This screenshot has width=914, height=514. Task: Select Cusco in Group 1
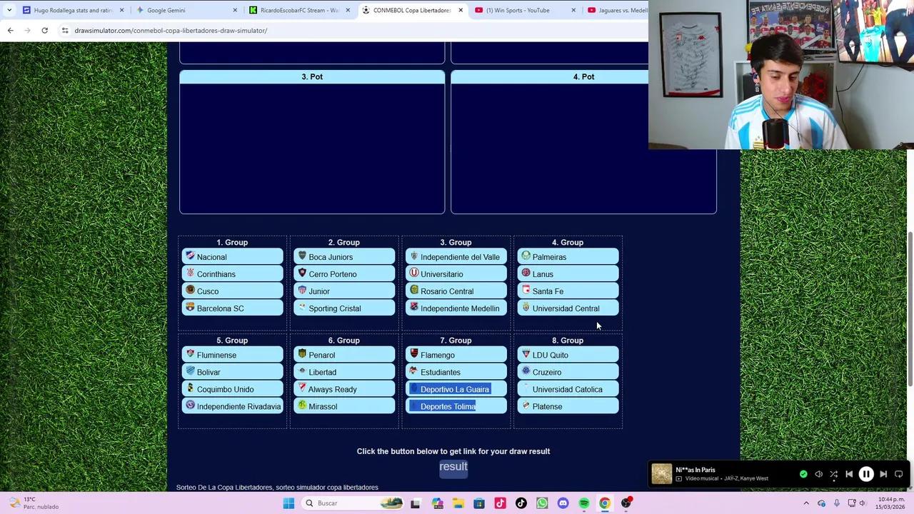232,291
